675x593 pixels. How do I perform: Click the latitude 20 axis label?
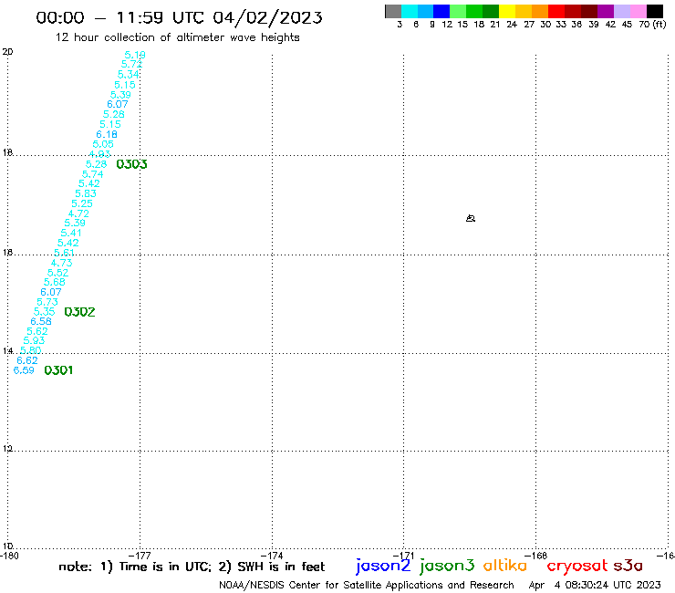pos(7,52)
